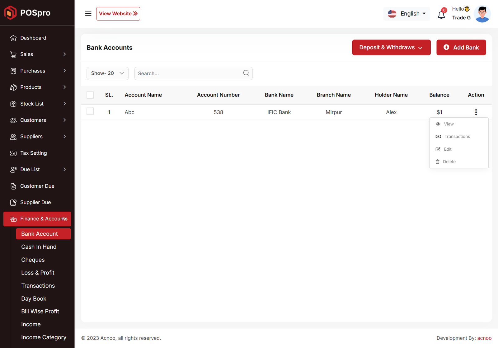Viewport: 498px width, 348px height.
Task: Expand the Deposit & Withdraws dropdown
Action: [x=391, y=47]
